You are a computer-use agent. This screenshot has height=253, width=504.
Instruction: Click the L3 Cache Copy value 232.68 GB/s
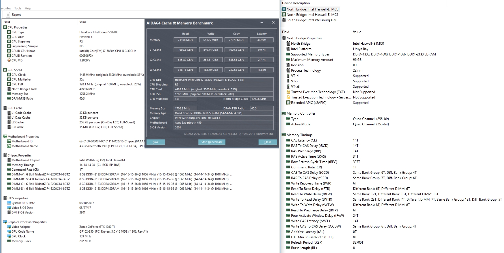(236, 70)
